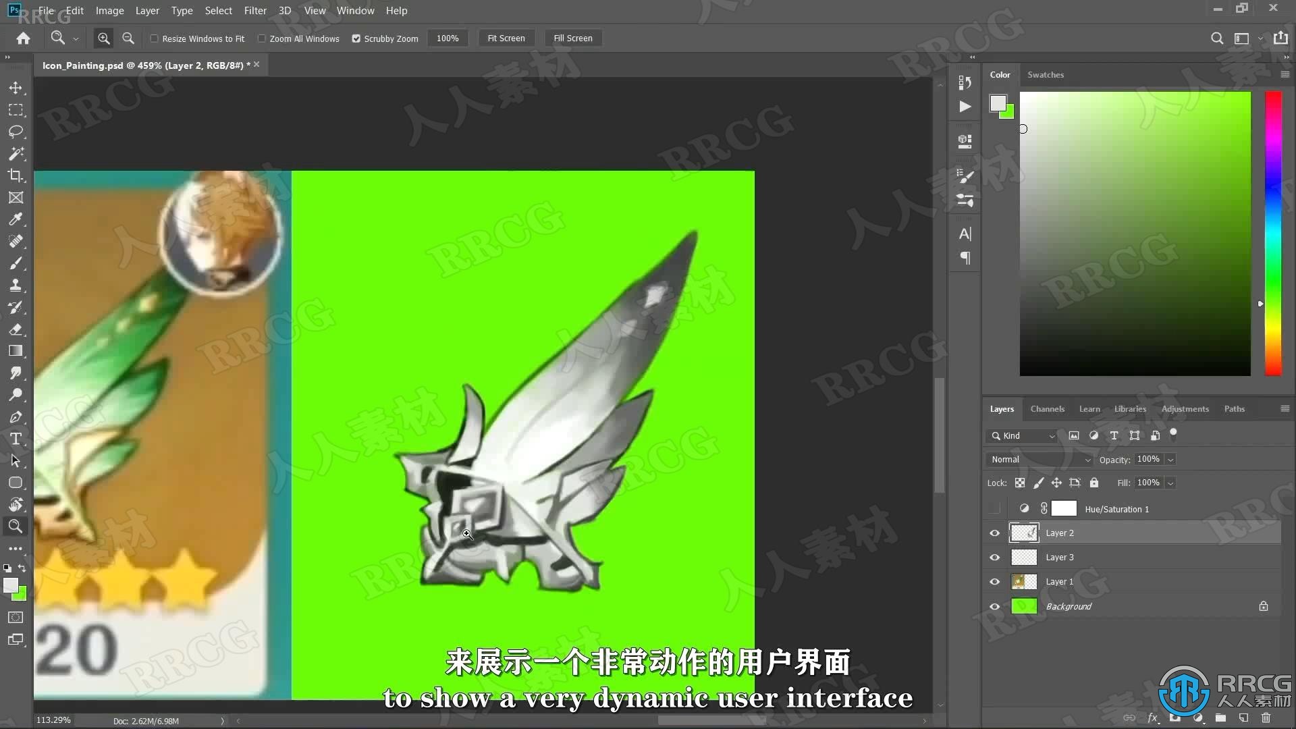This screenshot has height=729, width=1296.
Task: Open the Kind filter dropdown
Action: click(x=1021, y=436)
